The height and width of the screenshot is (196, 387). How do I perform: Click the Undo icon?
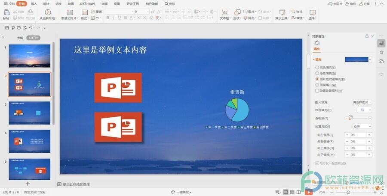coord(31,28)
